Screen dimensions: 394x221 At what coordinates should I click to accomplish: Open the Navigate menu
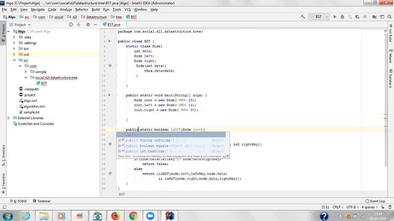[38, 10]
